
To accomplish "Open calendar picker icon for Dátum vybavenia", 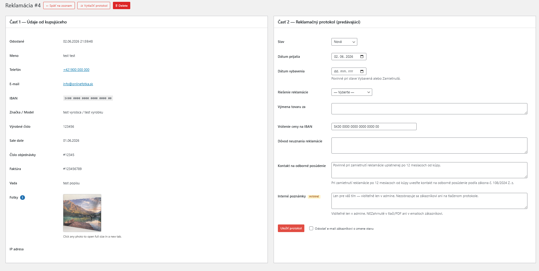I will tap(362, 71).
